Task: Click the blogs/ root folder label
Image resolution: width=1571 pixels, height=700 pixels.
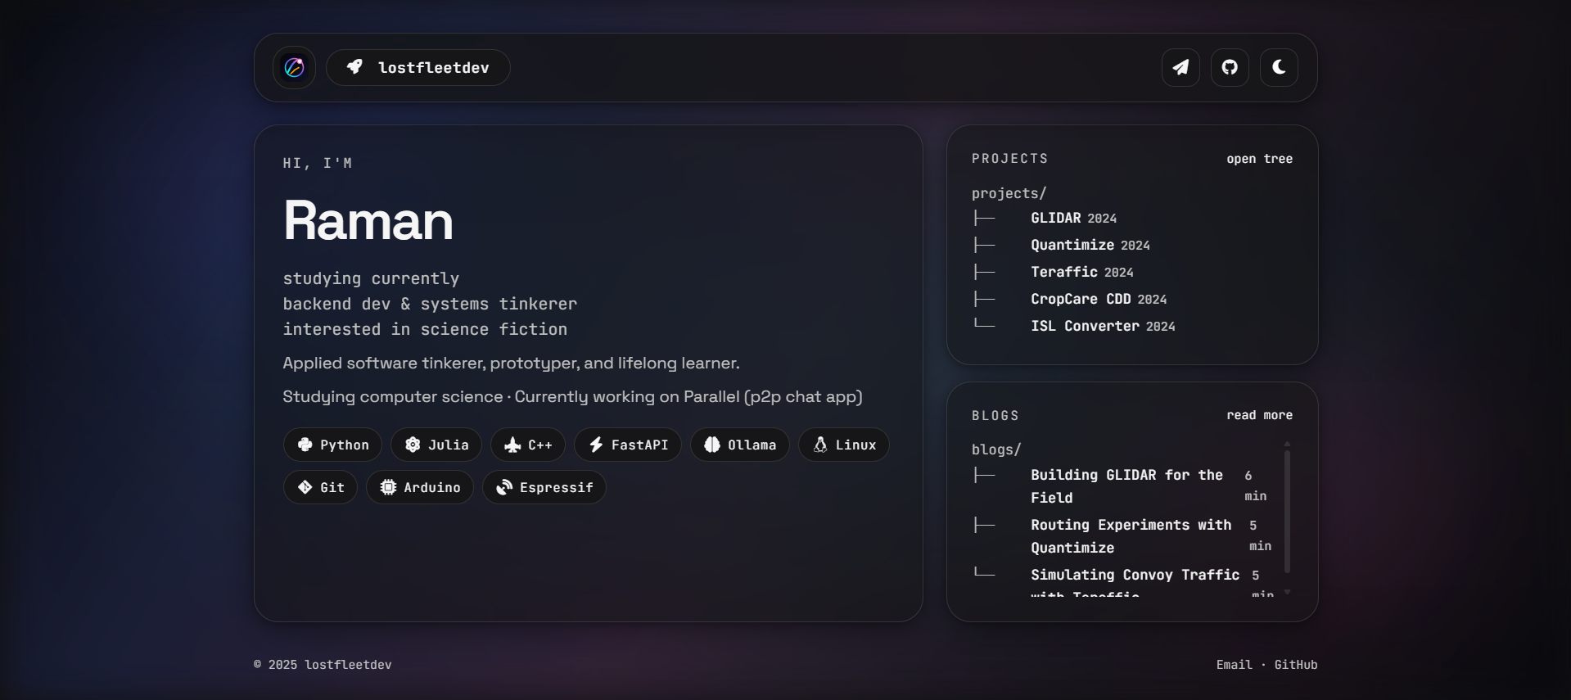Action: 996,449
